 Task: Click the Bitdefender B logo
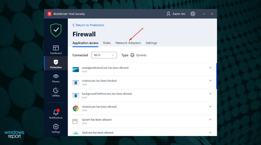(49, 14)
